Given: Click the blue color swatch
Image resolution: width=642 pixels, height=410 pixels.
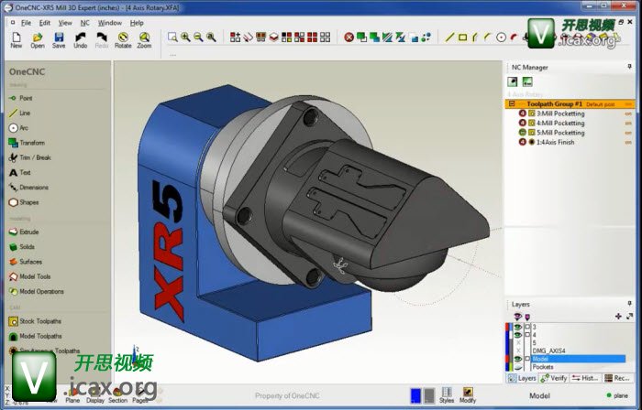Looking at the screenshot, I should [415, 395].
